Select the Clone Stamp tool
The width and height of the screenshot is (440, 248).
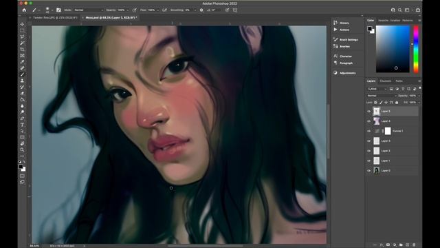click(x=22, y=81)
